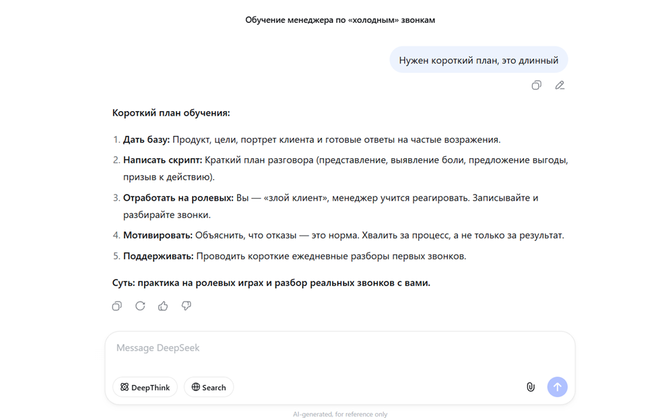Screen dimensions: 656x418
Task: Toggle web Search mode on
Action: click(x=208, y=387)
